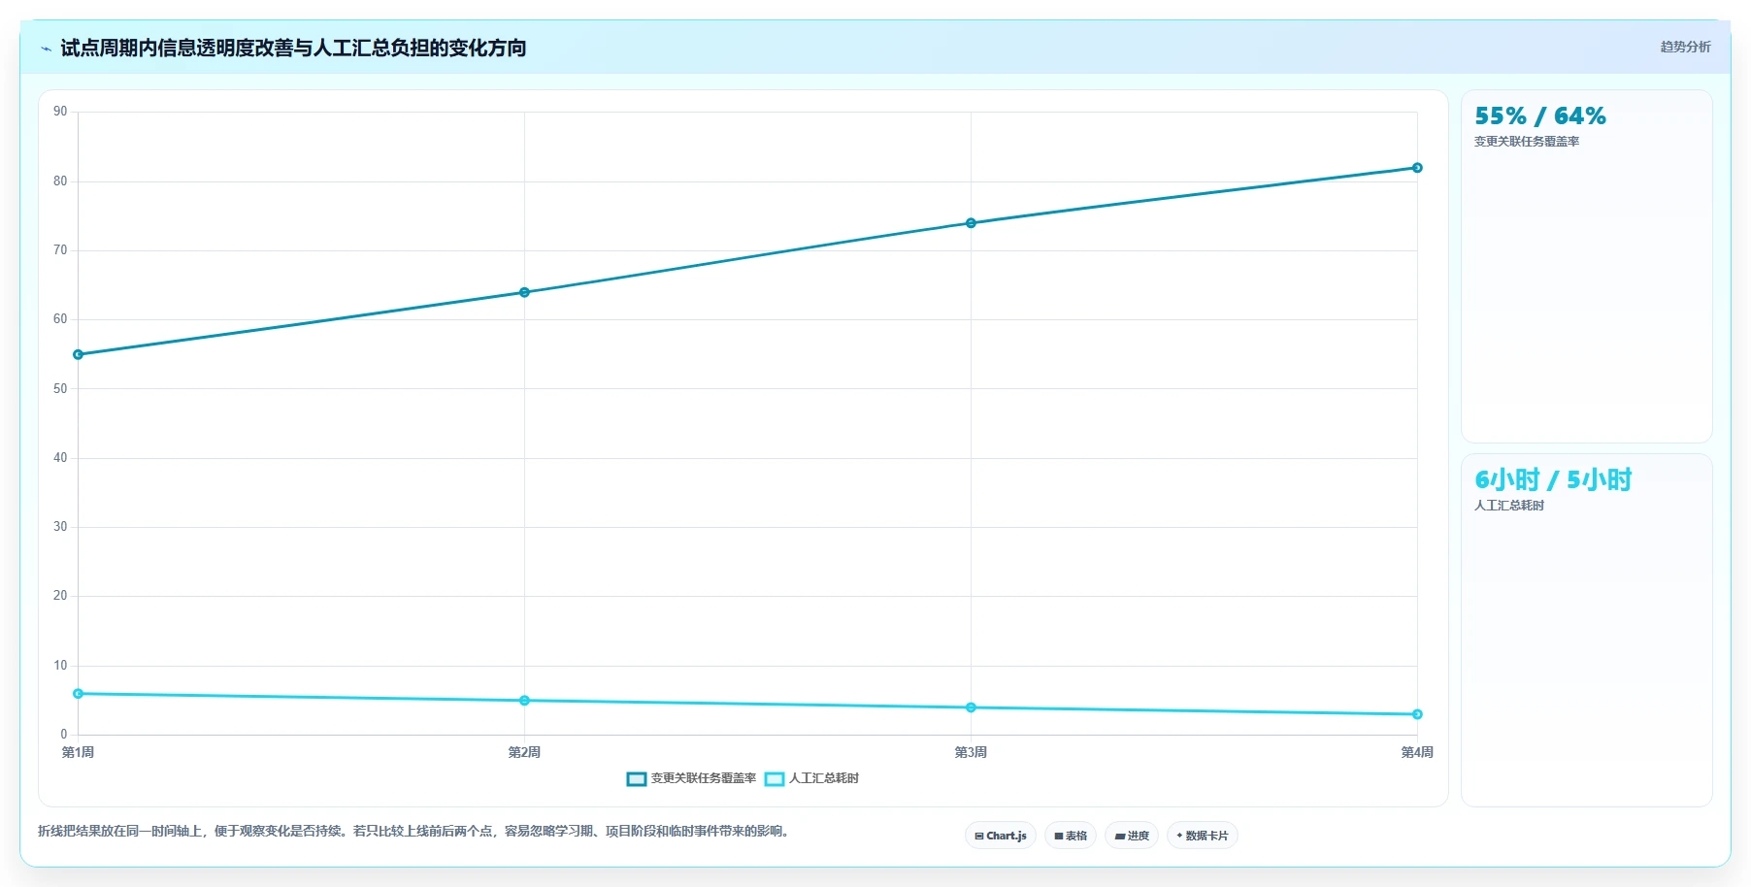Viewport: 1751px width, 887px height.
Task: Click the 90 y-axis tick label
Action: [60, 112]
